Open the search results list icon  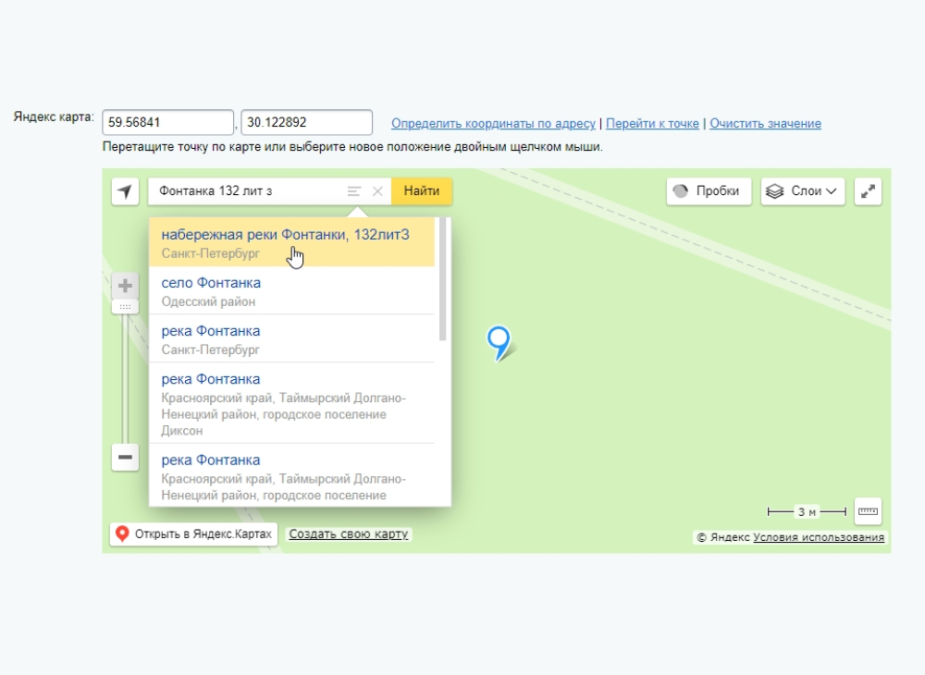tap(353, 191)
